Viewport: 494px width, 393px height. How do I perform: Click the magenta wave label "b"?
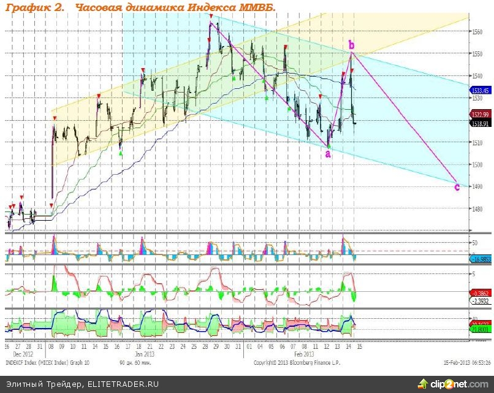click(x=351, y=44)
